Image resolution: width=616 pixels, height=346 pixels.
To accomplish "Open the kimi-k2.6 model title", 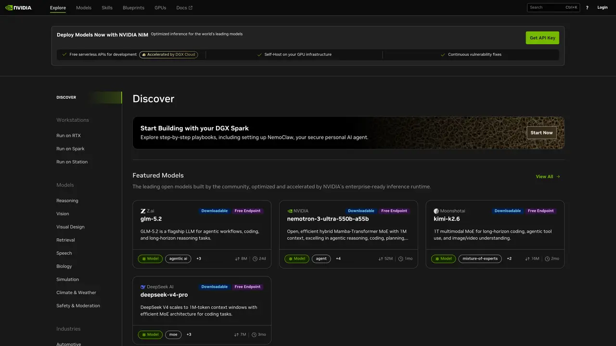I will point(447,219).
